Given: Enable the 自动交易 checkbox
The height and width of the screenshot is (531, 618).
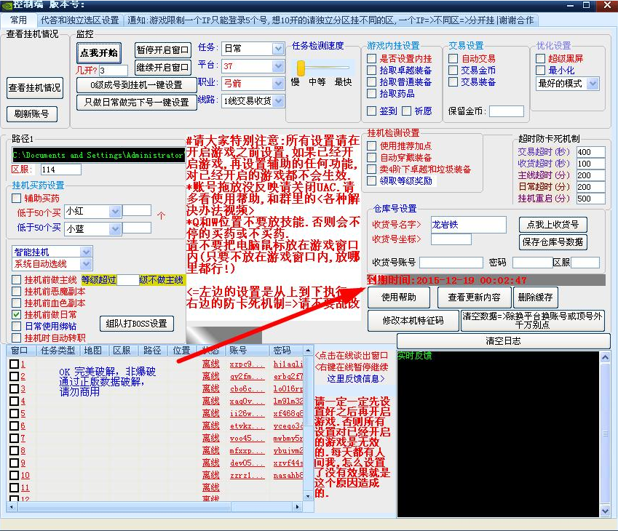Looking at the screenshot, I should pyautogui.click(x=453, y=58).
